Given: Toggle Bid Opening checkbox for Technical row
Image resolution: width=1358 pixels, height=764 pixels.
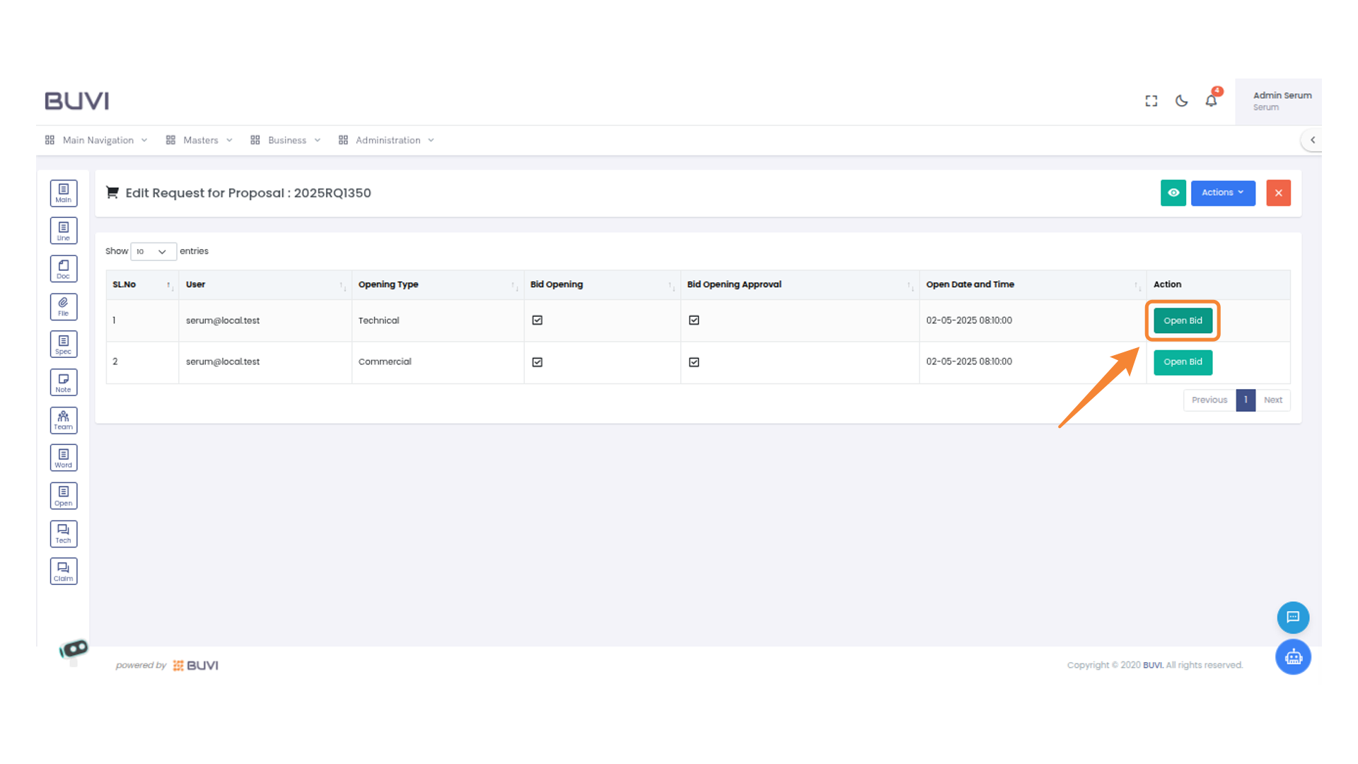Looking at the screenshot, I should (538, 320).
